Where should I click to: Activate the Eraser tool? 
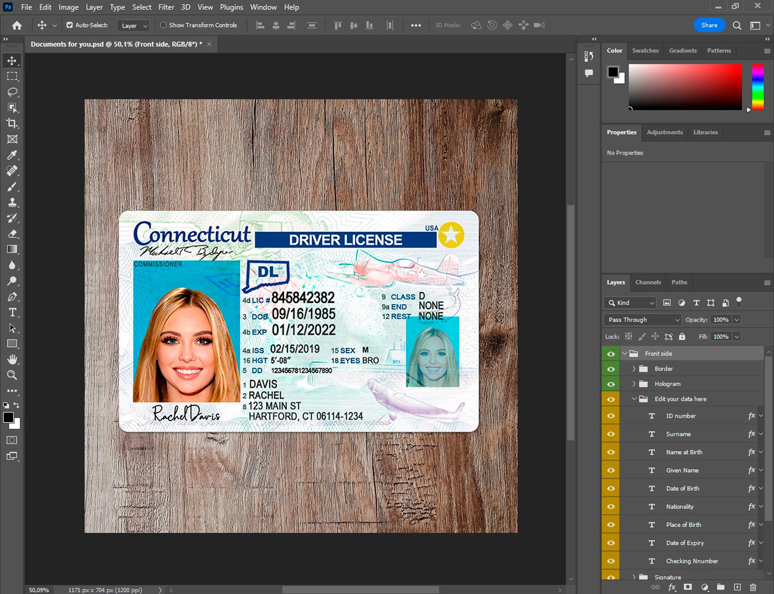click(12, 234)
